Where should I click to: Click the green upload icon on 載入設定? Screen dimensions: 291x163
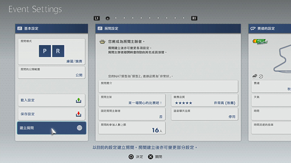(x=79, y=100)
